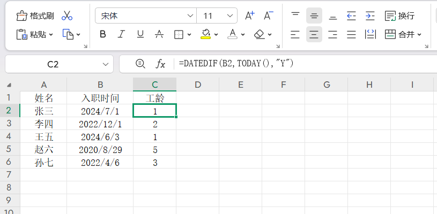This screenshot has width=437, height=214.
Task: Click the Paste (粘贴) button
Action: click(x=35, y=35)
